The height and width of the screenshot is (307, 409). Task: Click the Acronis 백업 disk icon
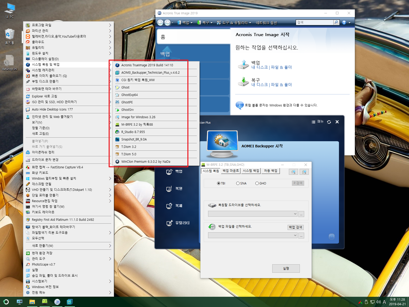click(x=243, y=64)
